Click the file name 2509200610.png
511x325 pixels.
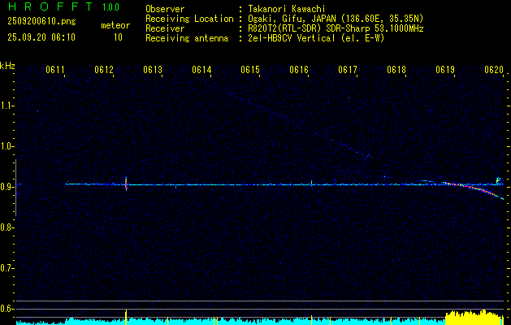[41, 22]
